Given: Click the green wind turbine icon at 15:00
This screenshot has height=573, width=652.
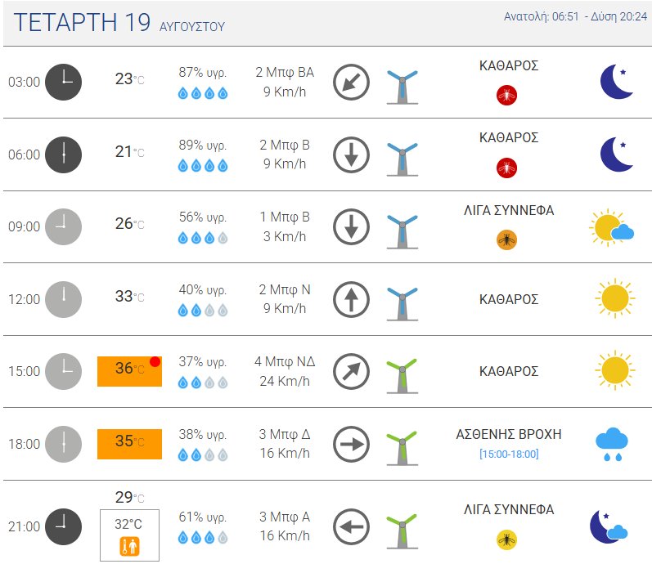Looking at the screenshot, I should coord(402,376).
